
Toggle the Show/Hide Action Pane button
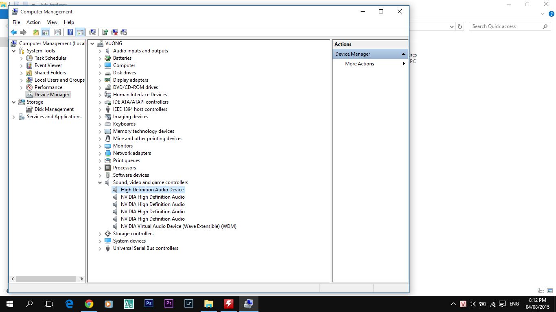pyautogui.click(x=80, y=32)
